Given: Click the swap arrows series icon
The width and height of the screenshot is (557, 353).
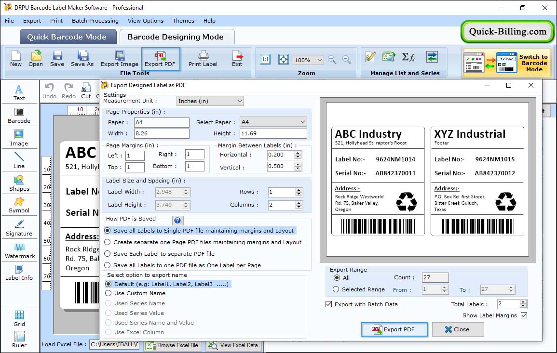Looking at the screenshot, I should click(x=432, y=57).
